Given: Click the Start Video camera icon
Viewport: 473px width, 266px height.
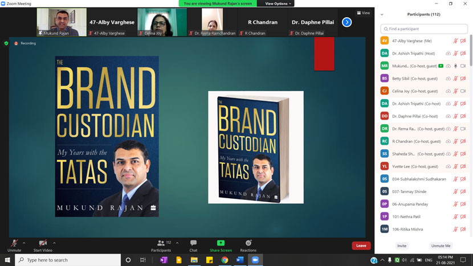Looking at the screenshot, I should point(43,243).
